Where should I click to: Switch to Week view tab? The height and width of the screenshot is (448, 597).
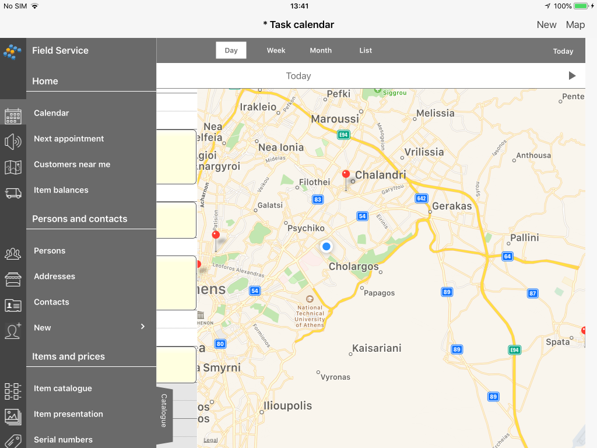click(276, 50)
